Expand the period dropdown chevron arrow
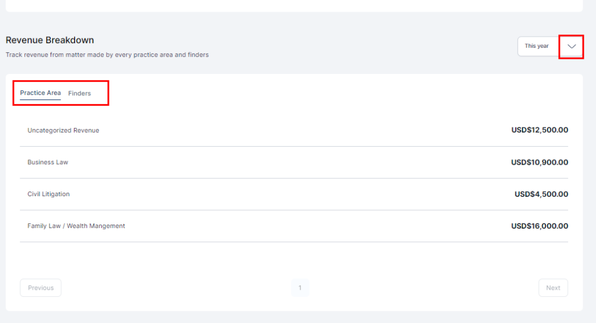Screen dimensions: 596x323 [571, 47]
